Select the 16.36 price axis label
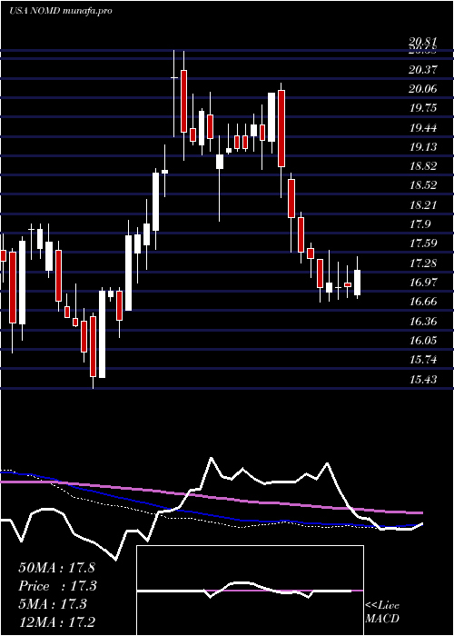The height and width of the screenshot is (636, 454). pyautogui.click(x=423, y=321)
